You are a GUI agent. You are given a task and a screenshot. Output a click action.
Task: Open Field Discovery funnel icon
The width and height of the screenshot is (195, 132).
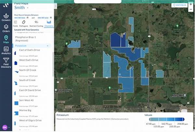pos(6,62)
